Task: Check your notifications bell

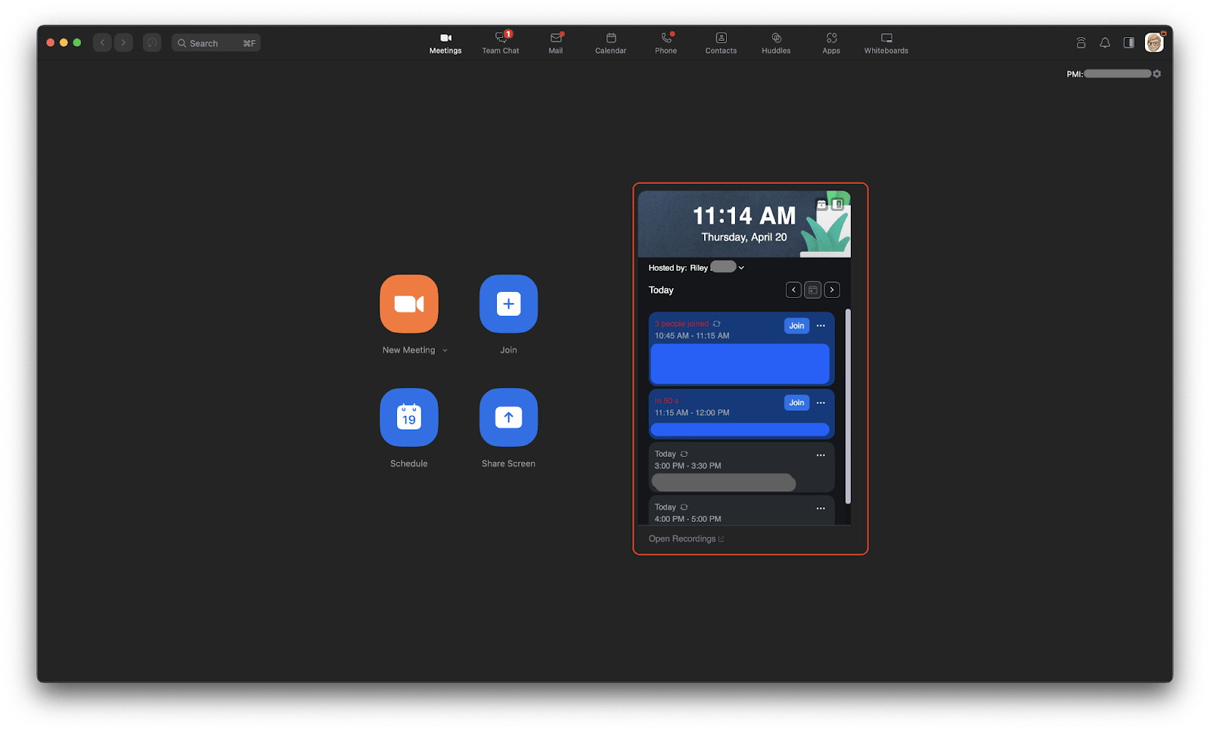Action: click(x=1105, y=42)
